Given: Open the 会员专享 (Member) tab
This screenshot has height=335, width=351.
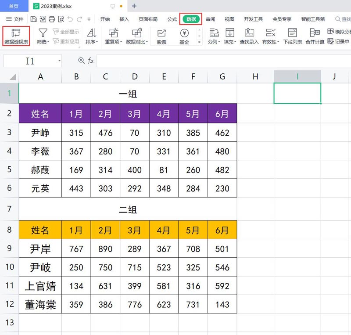Looking at the screenshot, I should (x=282, y=19).
